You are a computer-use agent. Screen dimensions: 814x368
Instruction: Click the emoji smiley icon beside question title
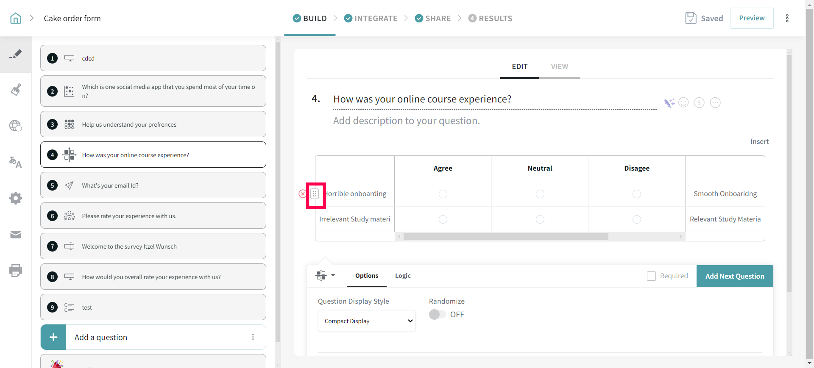coord(683,102)
